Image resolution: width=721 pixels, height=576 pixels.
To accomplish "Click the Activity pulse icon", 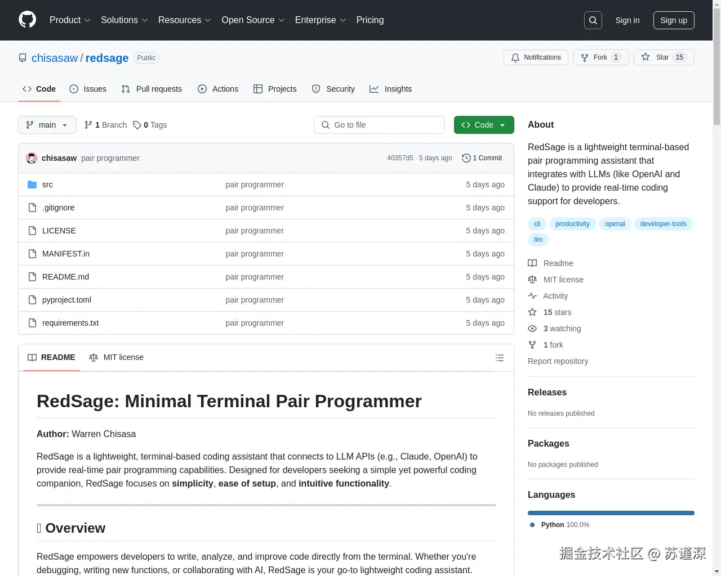I will (x=532, y=295).
